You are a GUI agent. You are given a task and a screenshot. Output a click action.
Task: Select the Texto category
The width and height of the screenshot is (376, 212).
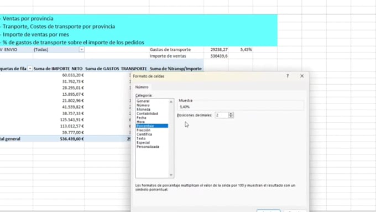(141, 138)
